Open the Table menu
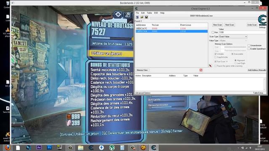Image resolution: width=269 pixels, height=151 pixels. click(x=149, y=13)
